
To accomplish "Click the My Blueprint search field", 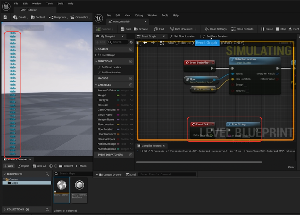I will 118,42.
